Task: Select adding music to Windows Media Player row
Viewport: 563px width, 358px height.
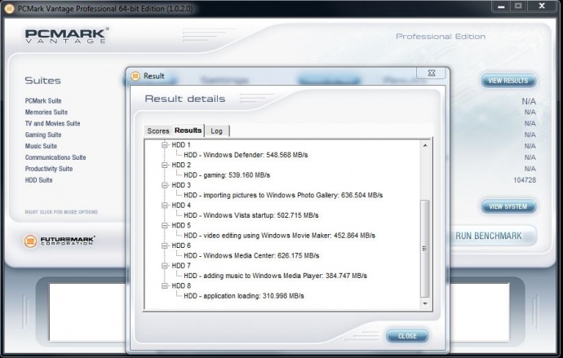Action: [276, 276]
